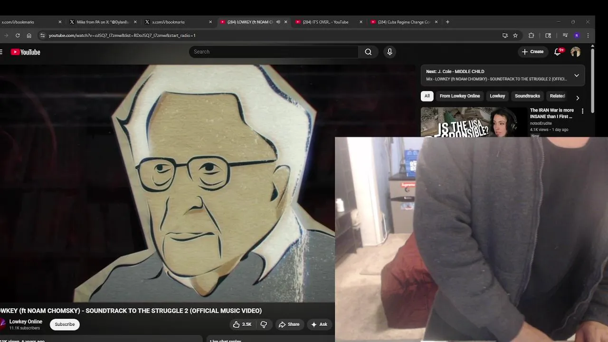The width and height of the screenshot is (608, 342).
Task: Click the Chrome address bar URL
Action: [x=122, y=35]
